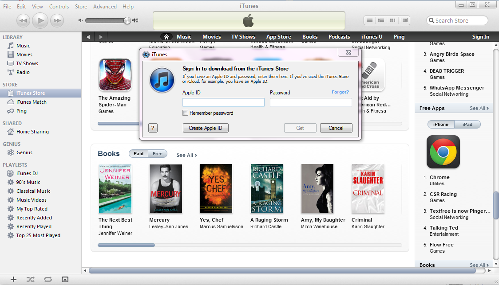The height and width of the screenshot is (285, 499).
Task: Open the Podcasts store tab
Action: [x=339, y=37]
